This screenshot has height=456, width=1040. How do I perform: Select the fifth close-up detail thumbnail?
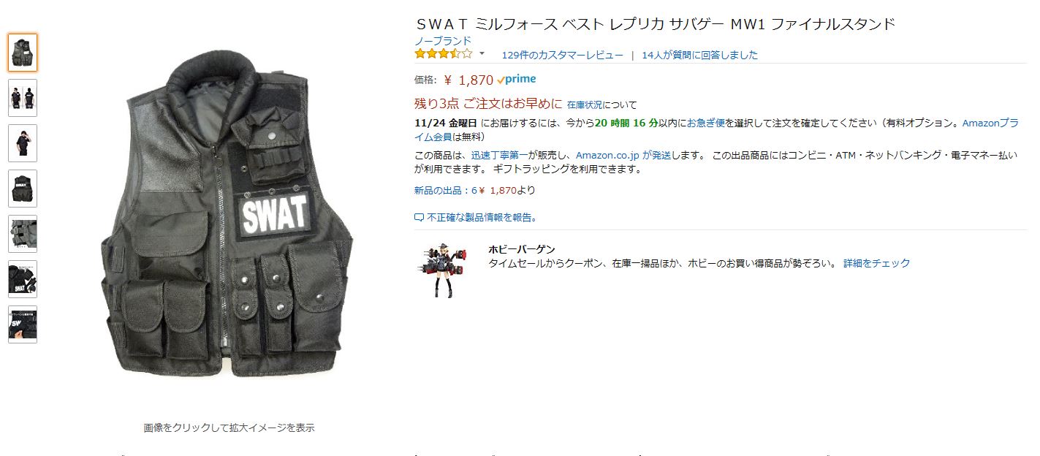(23, 234)
